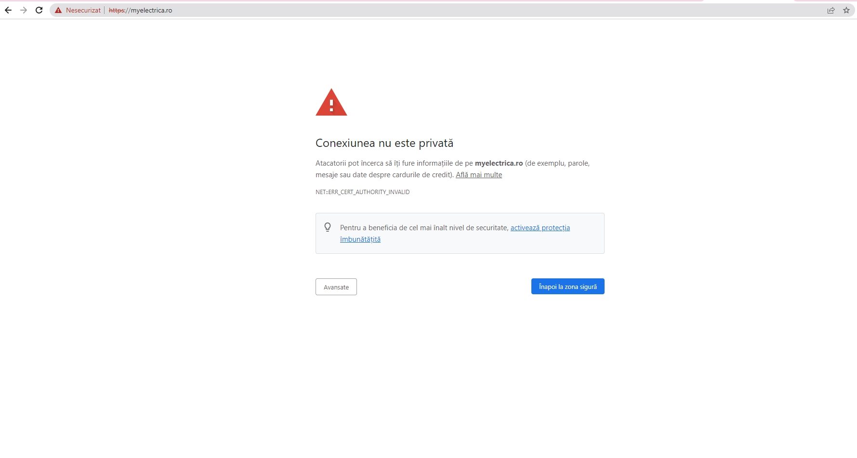Click the myelectrica.ro URL in address bar

140,10
